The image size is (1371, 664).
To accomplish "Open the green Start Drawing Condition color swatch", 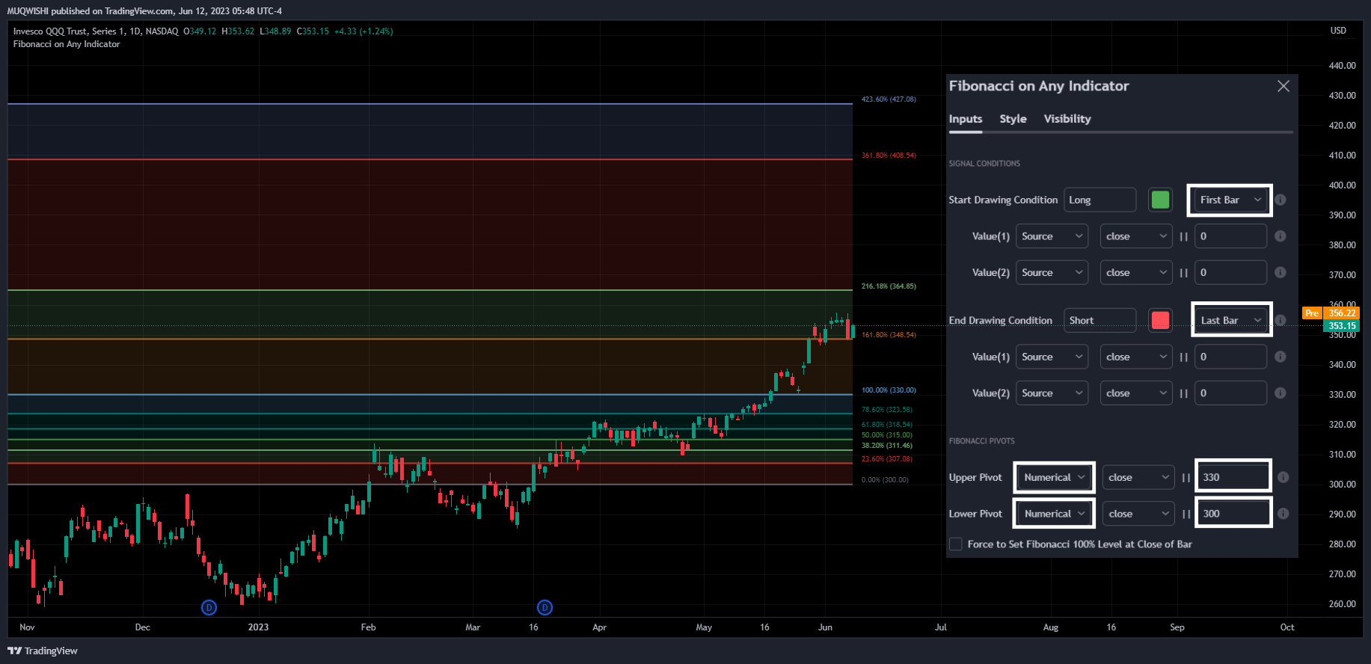I will 1160,200.
